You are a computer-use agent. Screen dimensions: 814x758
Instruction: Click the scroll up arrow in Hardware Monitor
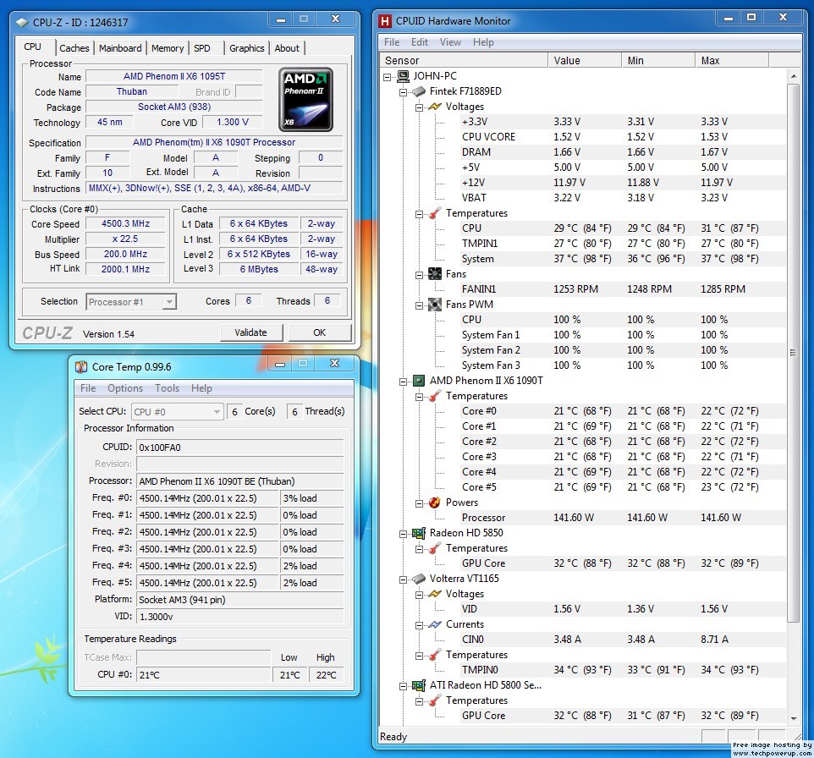click(x=793, y=76)
